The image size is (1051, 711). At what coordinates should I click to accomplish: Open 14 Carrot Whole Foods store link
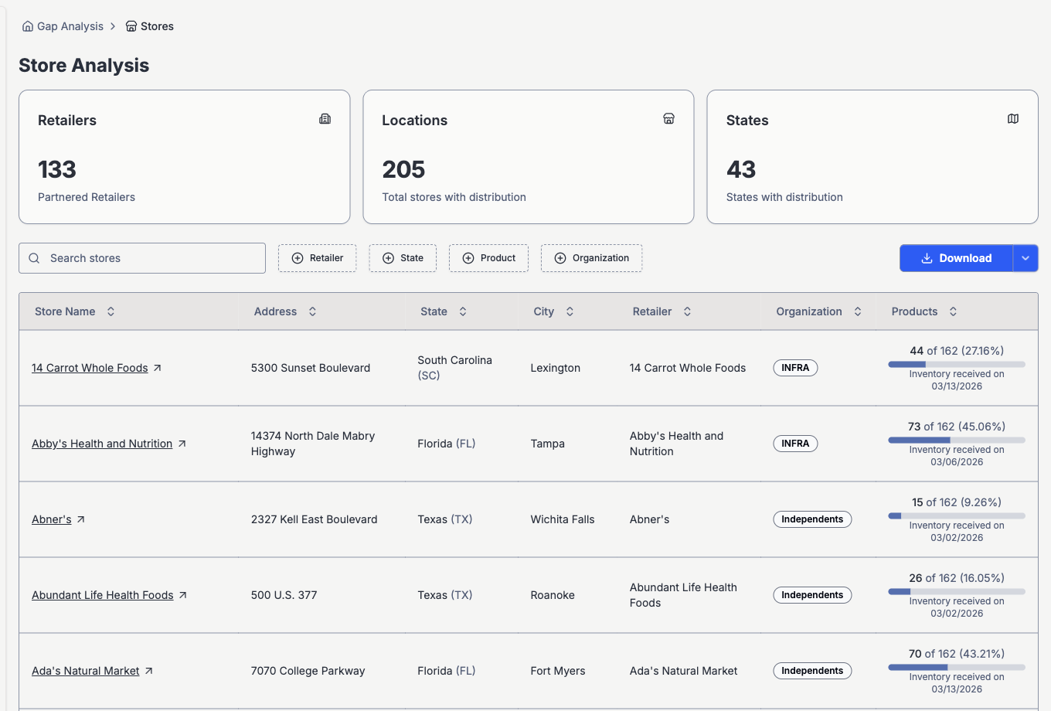(90, 368)
